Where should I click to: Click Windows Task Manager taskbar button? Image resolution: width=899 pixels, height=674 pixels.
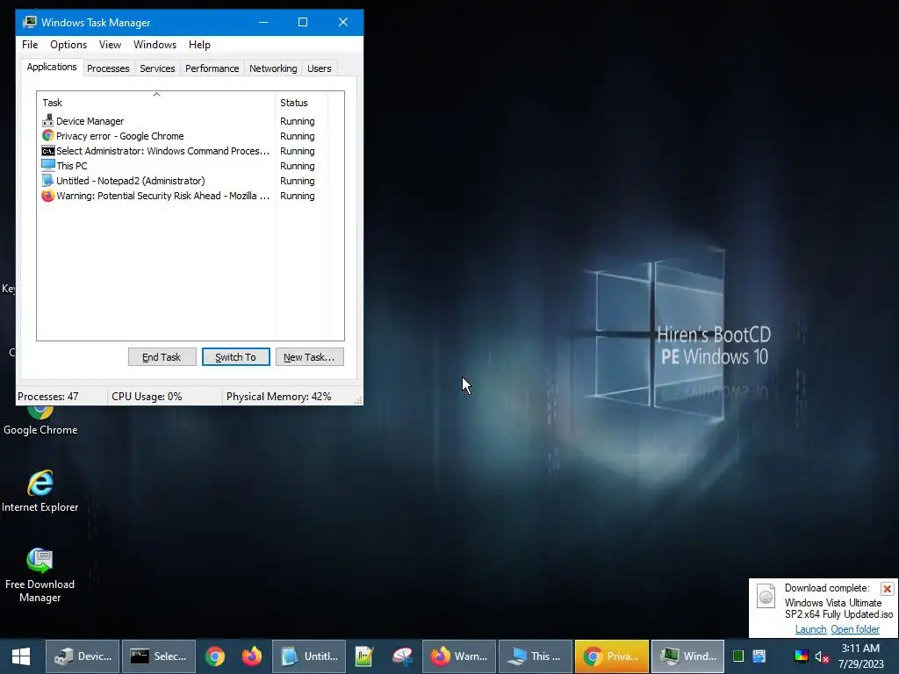coord(688,656)
